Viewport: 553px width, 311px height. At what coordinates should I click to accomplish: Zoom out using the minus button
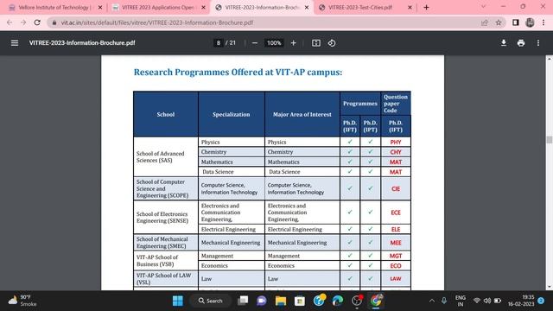click(255, 43)
